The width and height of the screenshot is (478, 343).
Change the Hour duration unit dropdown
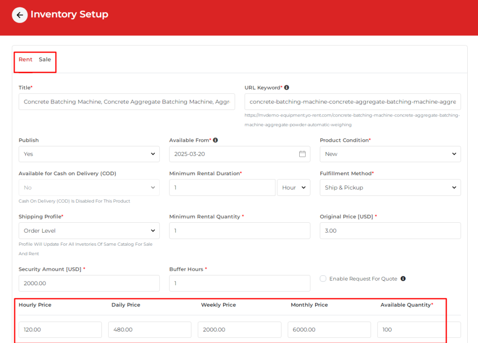click(293, 187)
